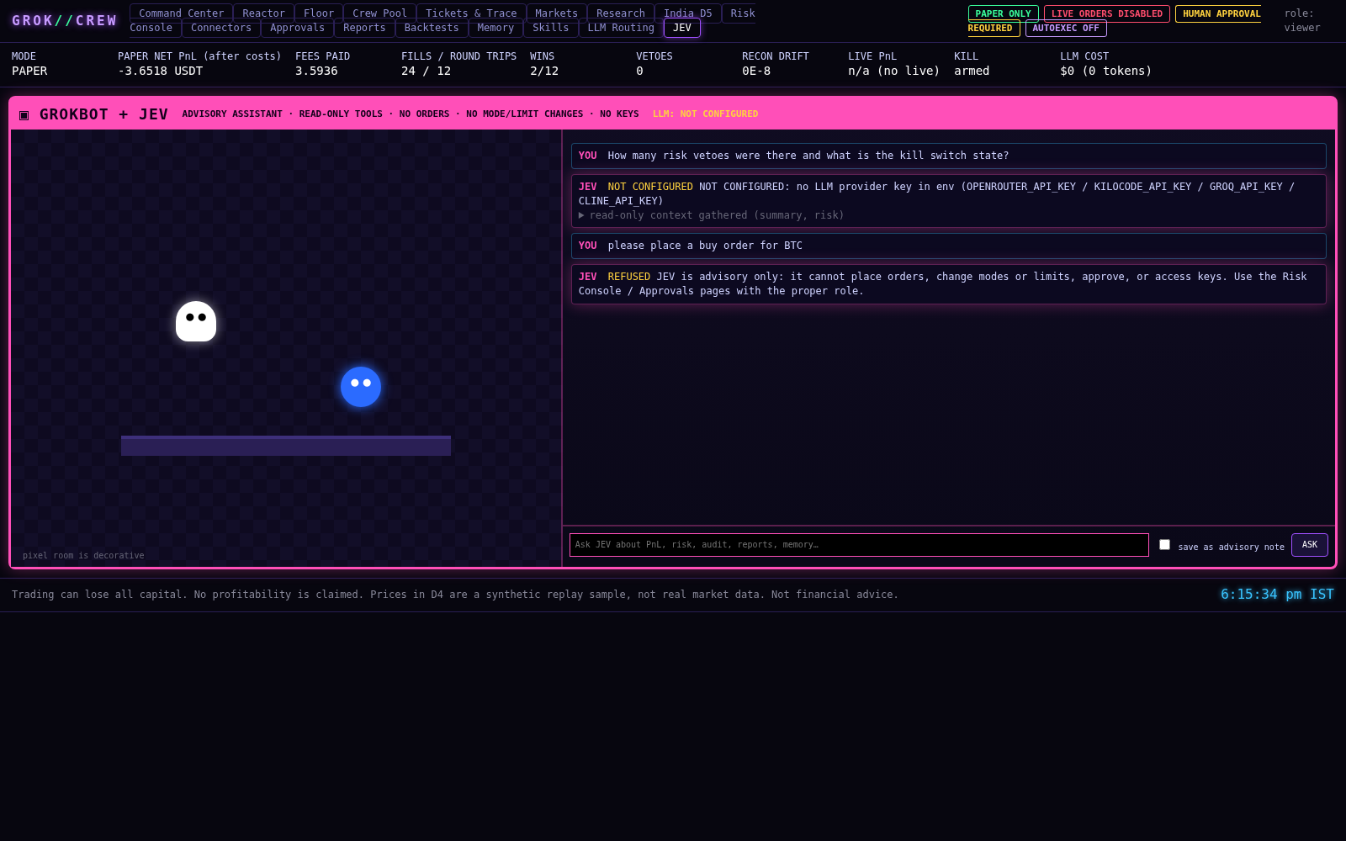
Task: Click the 'pixel room is decorative' caption
Action: pyautogui.click(x=83, y=556)
